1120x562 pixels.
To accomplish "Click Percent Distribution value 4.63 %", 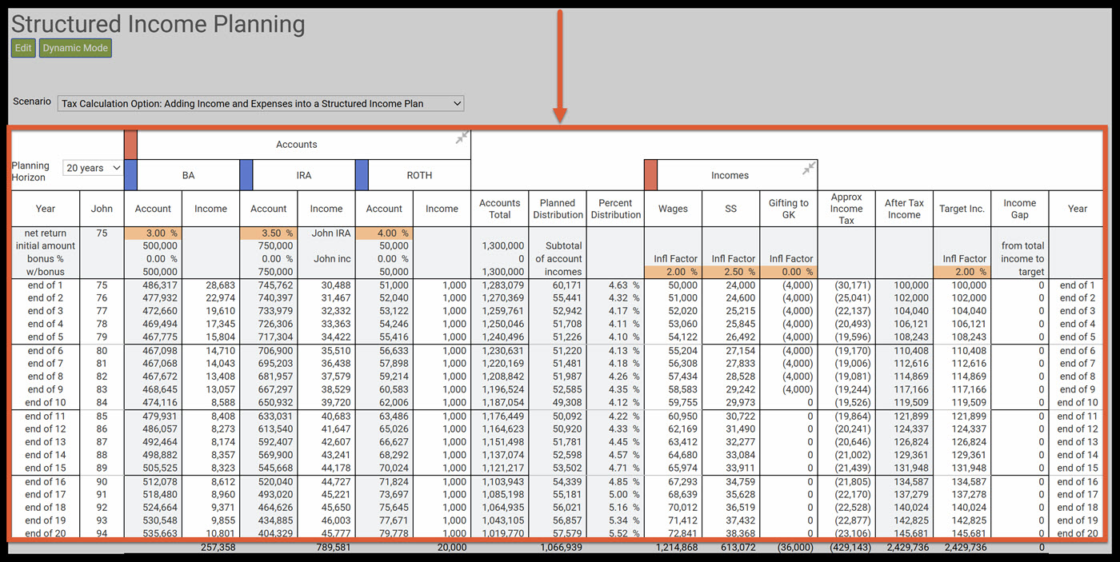I will pyautogui.click(x=624, y=285).
